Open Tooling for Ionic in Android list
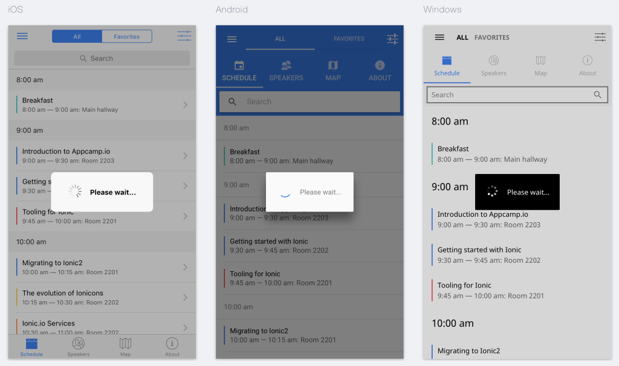Viewport: 619px width, 366px height. (x=309, y=278)
